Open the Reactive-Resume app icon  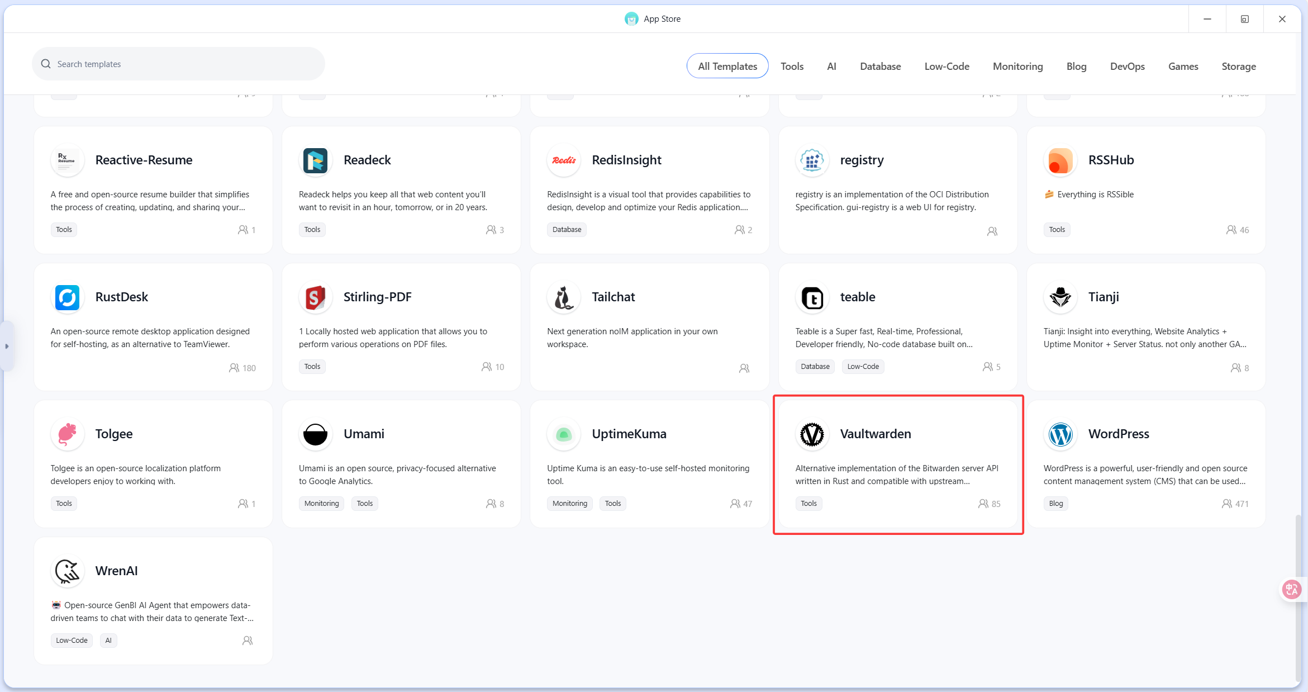pyautogui.click(x=67, y=160)
